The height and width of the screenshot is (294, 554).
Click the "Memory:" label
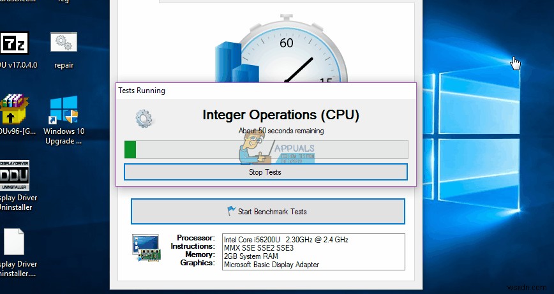click(x=200, y=254)
